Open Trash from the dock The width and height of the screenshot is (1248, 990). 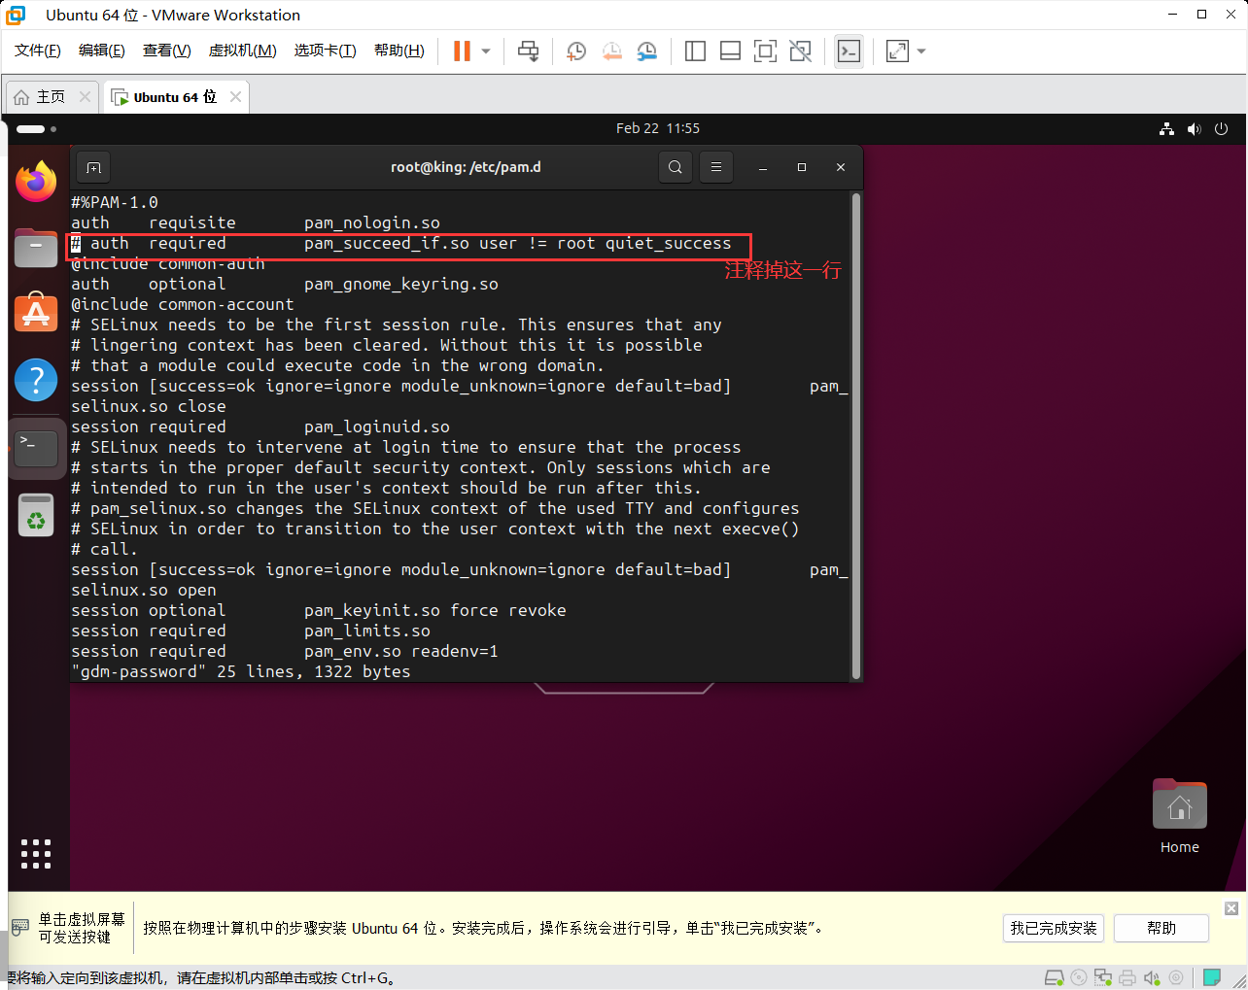[x=36, y=515]
